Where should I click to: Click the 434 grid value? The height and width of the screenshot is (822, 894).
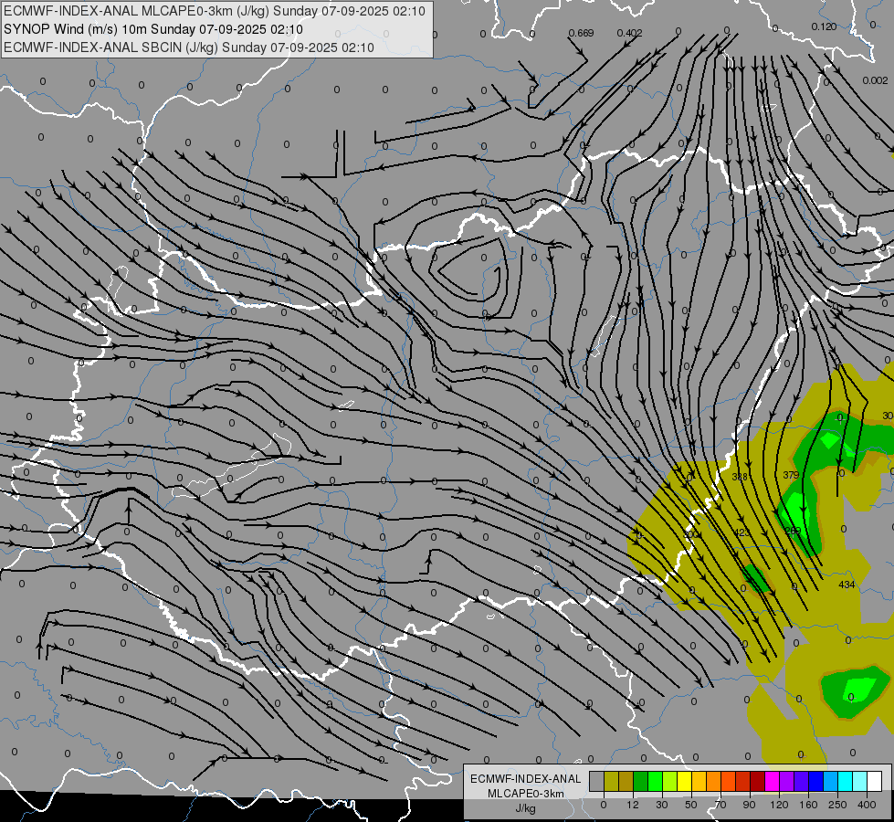tap(847, 585)
